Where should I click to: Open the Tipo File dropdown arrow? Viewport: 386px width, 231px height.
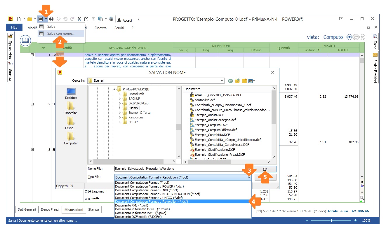coord(249,177)
